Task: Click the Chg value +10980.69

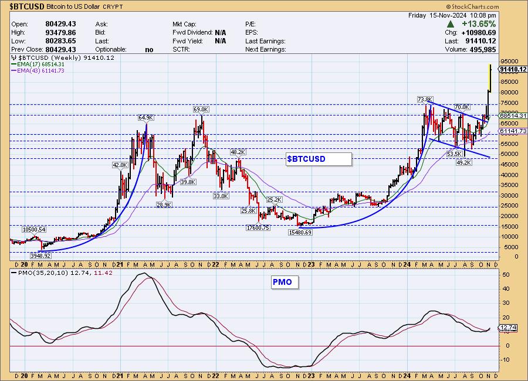Action: 479,33
